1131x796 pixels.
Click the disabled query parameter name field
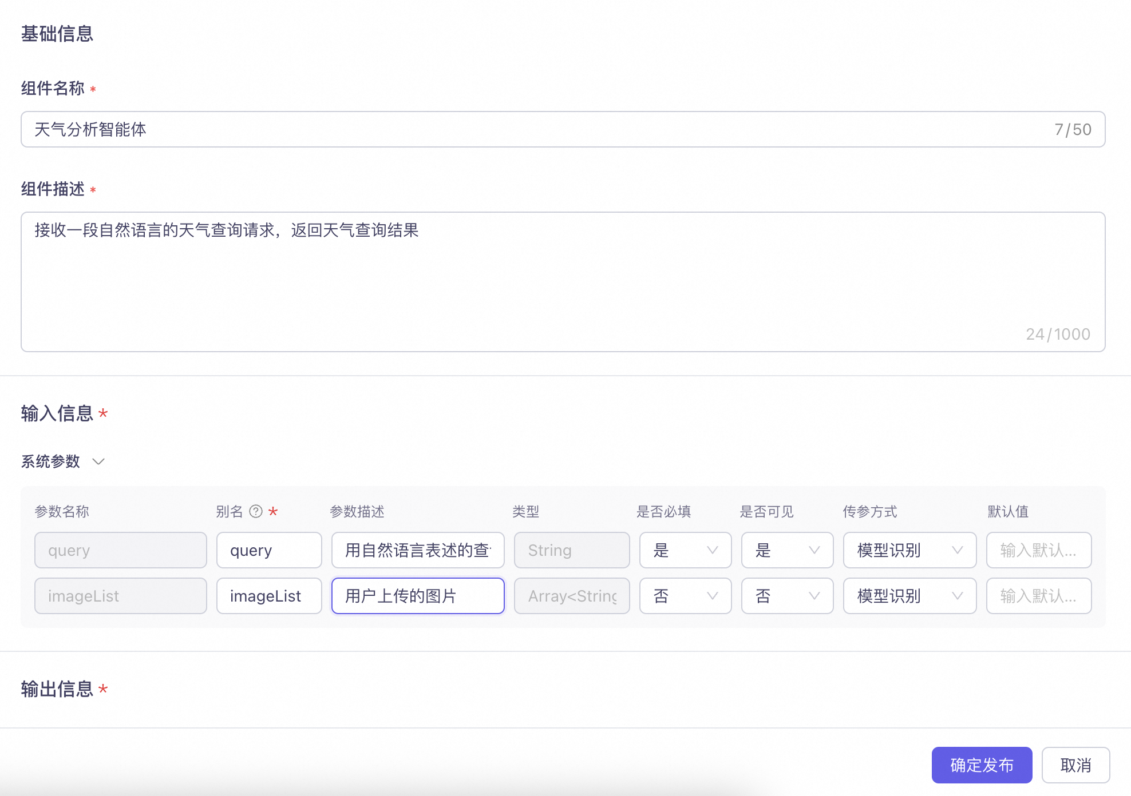coord(120,550)
